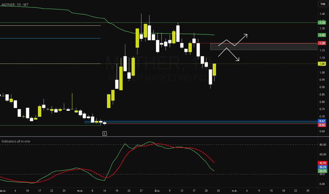This screenshot has height=194, width=329.
Task: Click the E earnings marker icon
Action: tap(104, 133)
